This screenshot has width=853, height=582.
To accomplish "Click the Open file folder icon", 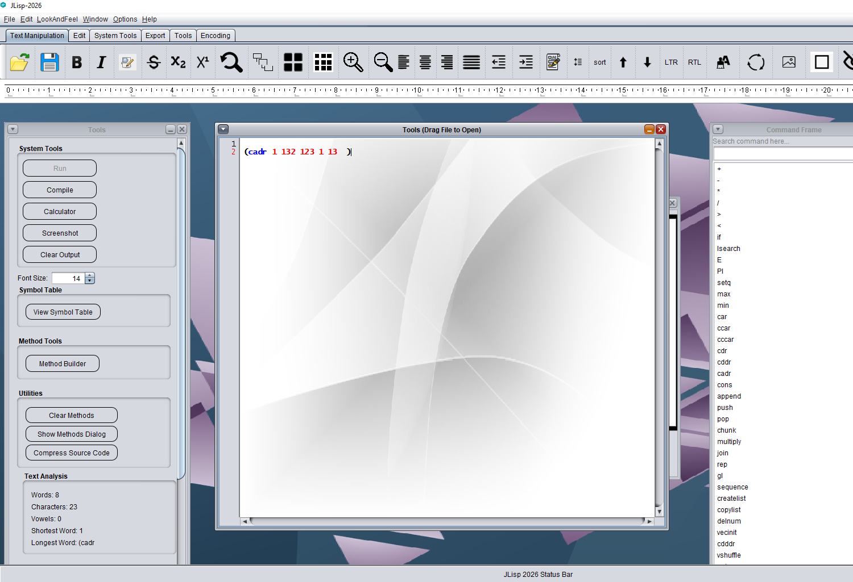I will coord(19,62).
